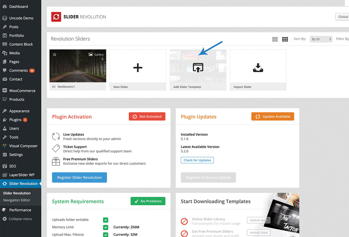The height and width of the screenshot is (237, 349).
Task: Switch to grid view icon
Action: (285, 39)
